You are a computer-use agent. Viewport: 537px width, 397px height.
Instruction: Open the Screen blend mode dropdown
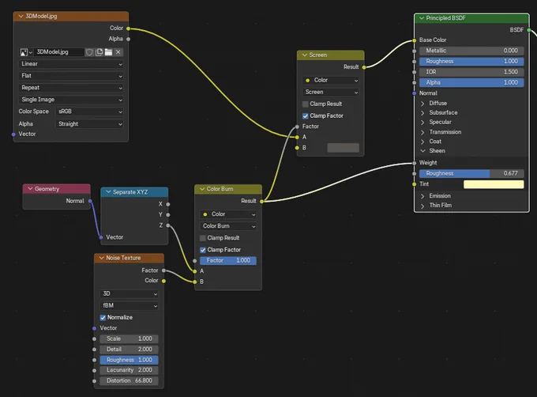(330, 93)
